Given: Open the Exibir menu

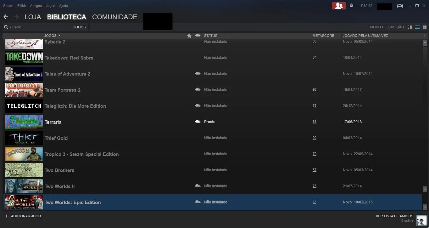Looking at the screenshot, I should (x=22, y=6).
